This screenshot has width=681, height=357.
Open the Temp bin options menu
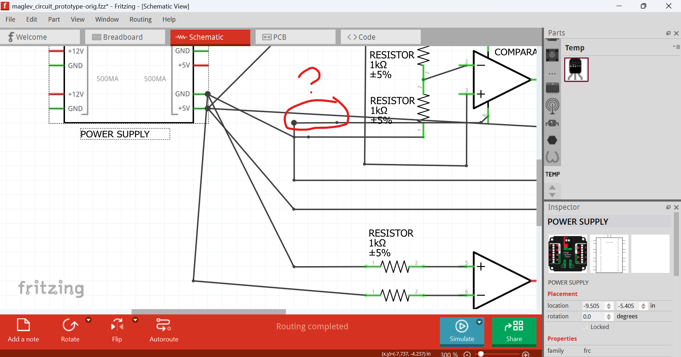pyautogui.click(x=676, y=47)
